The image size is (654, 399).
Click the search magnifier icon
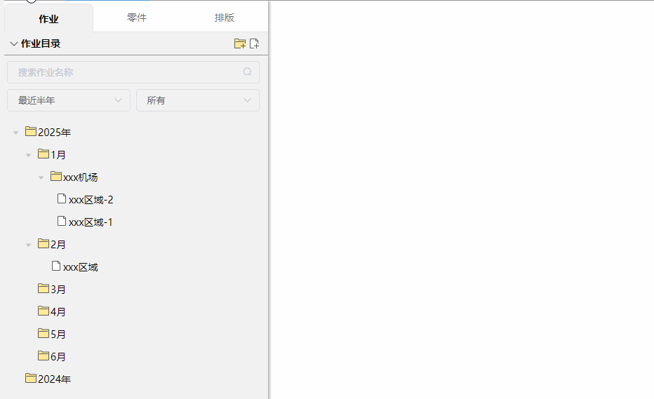pyautogui.click(x=247, y=72)
